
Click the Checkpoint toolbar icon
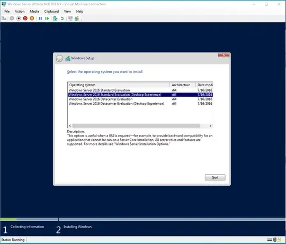[55, 19]
